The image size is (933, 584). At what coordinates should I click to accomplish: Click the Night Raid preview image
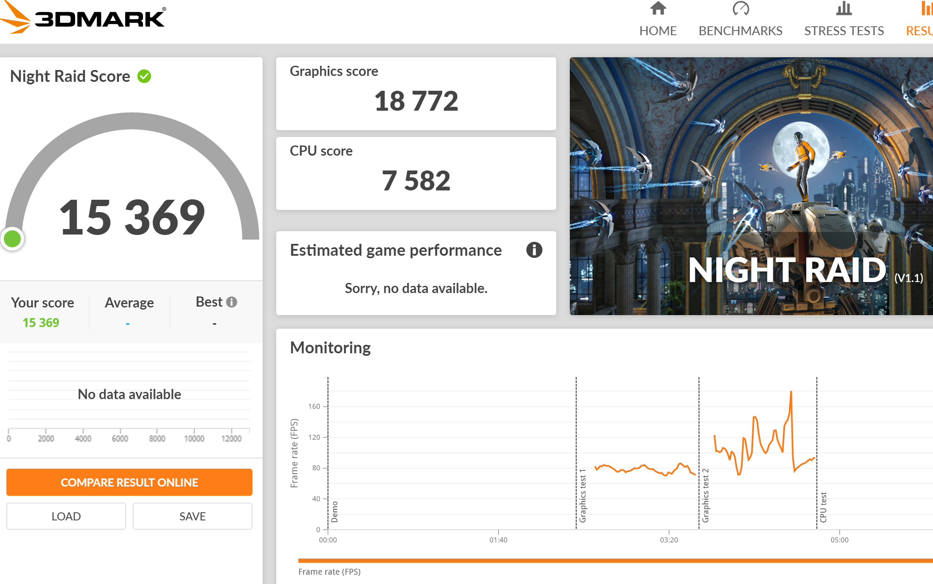(x=751, y=186)
